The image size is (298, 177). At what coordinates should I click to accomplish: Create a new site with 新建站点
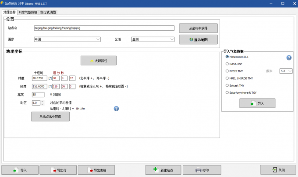[x=163, y=170]
